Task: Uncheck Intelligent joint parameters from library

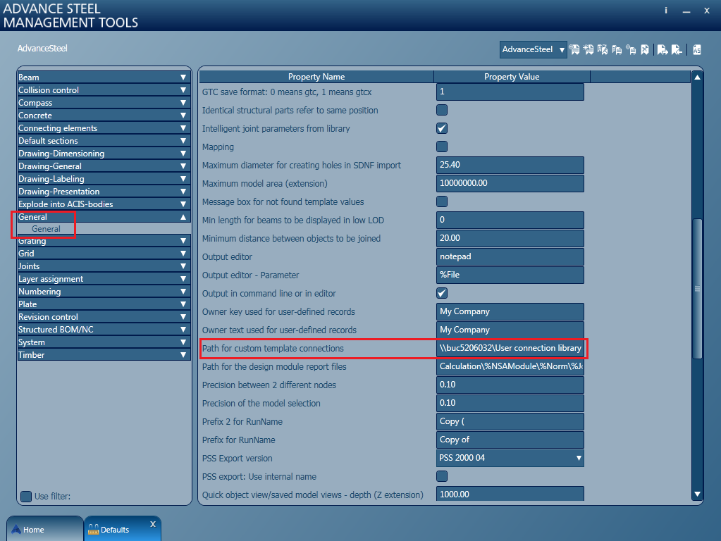Action: (442, 129)
